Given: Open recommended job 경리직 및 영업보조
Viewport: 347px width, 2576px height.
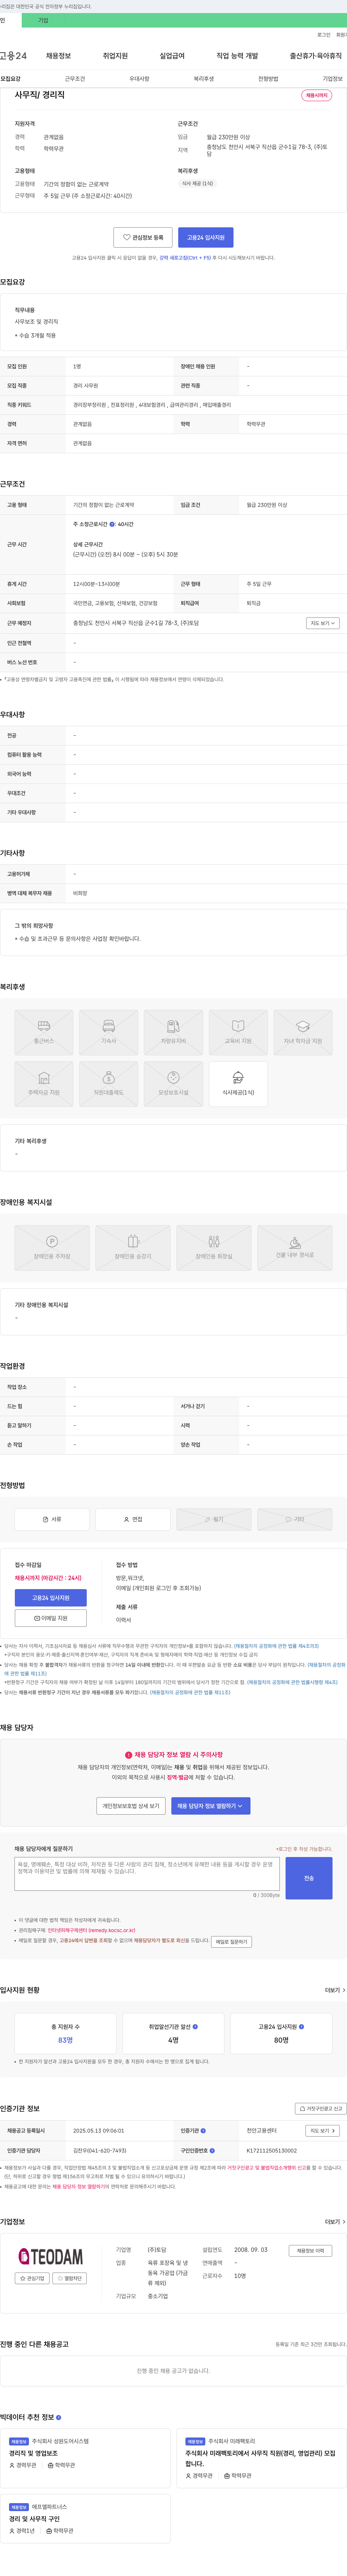Looking at the screenshot, I should click(x=34, y=2453).
